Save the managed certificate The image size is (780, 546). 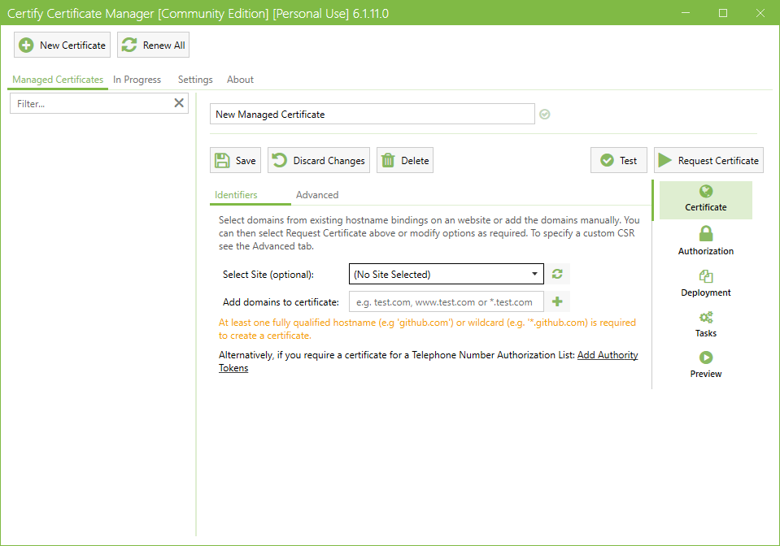click(235, 160)
